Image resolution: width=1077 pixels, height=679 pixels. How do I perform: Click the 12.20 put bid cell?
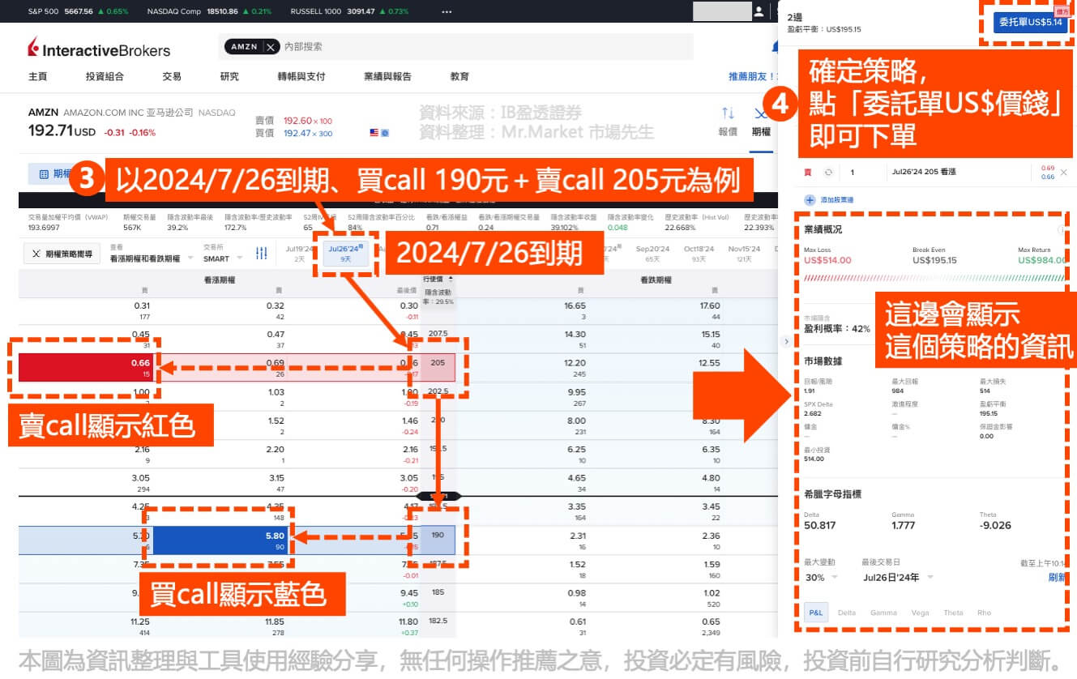click(x=576, y=367)
